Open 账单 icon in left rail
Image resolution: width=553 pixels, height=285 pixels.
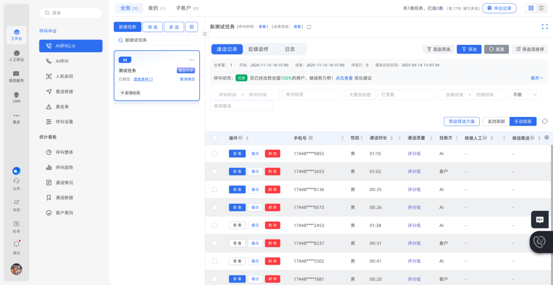coord(16,227)
